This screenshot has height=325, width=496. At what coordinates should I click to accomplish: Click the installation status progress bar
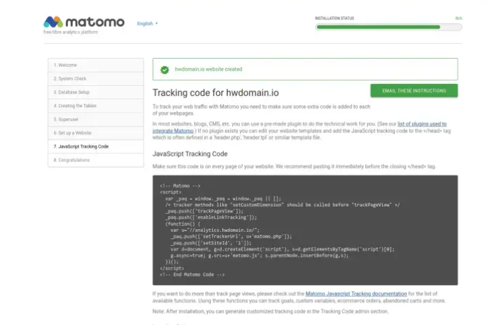click(x=389, y=27)
